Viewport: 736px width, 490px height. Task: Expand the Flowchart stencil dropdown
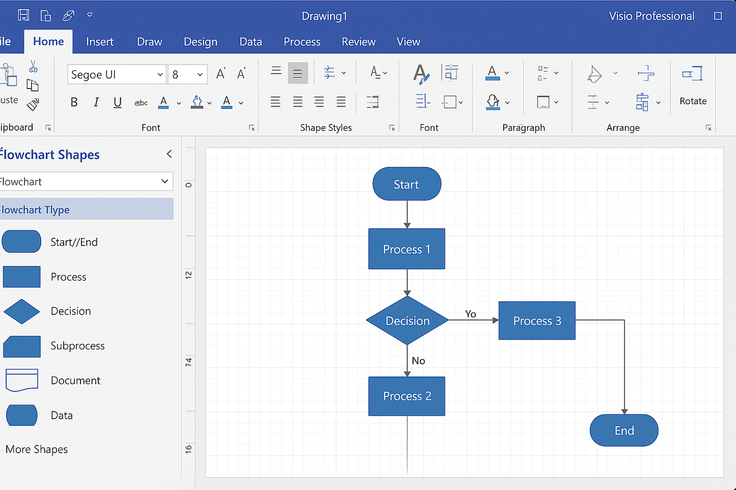(165, 182)
